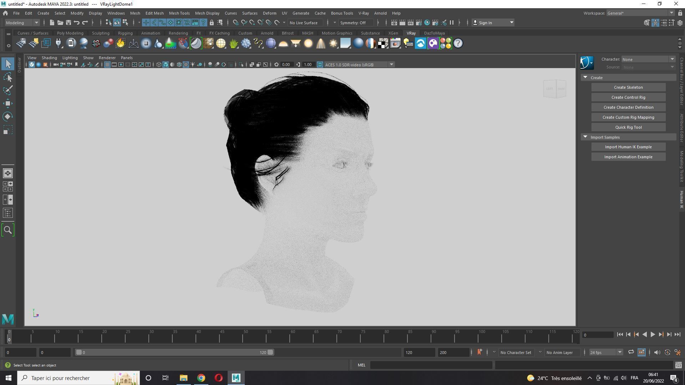Open the Workspace General dropdown

pos(640,13)
